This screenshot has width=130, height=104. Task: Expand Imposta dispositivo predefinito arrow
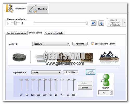tap(124, 22)
